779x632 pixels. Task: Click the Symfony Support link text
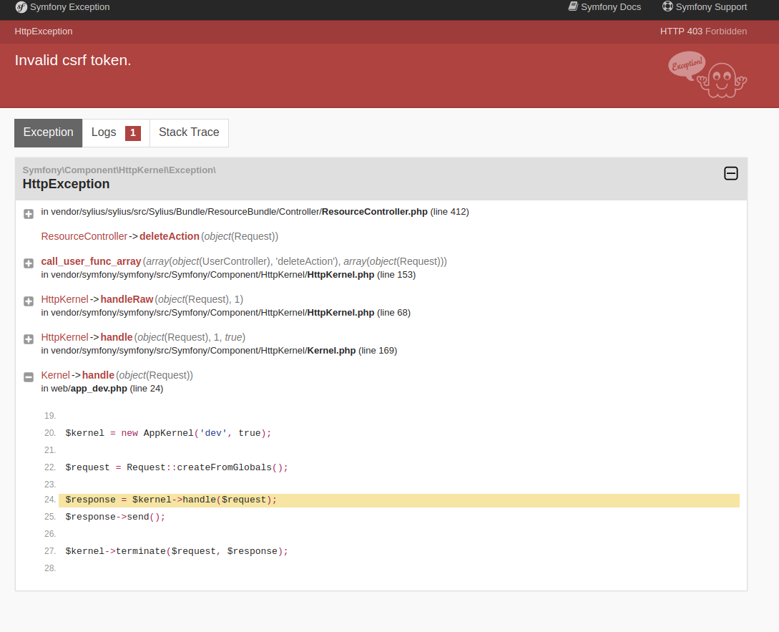(711, 6)
